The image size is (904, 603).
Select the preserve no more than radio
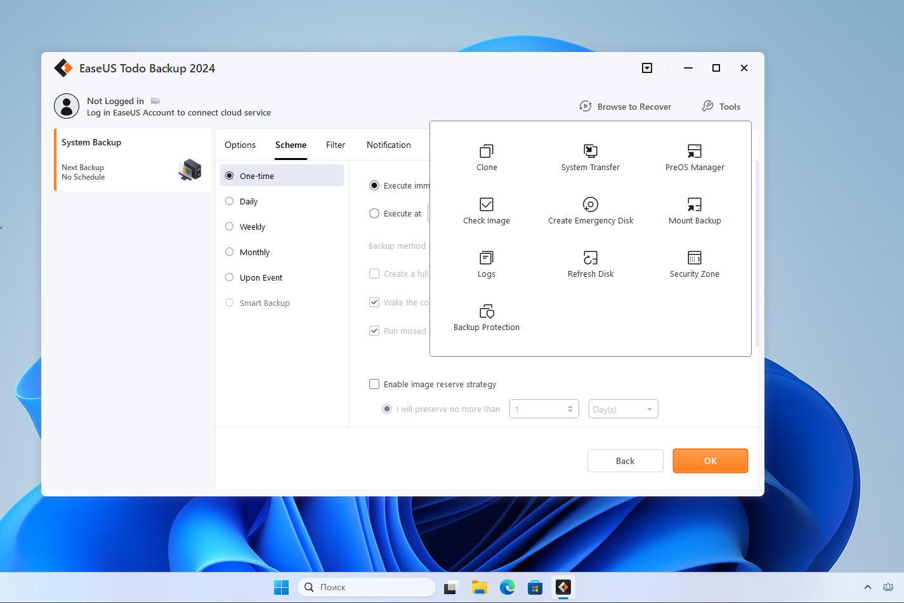[x=387, y=409]
